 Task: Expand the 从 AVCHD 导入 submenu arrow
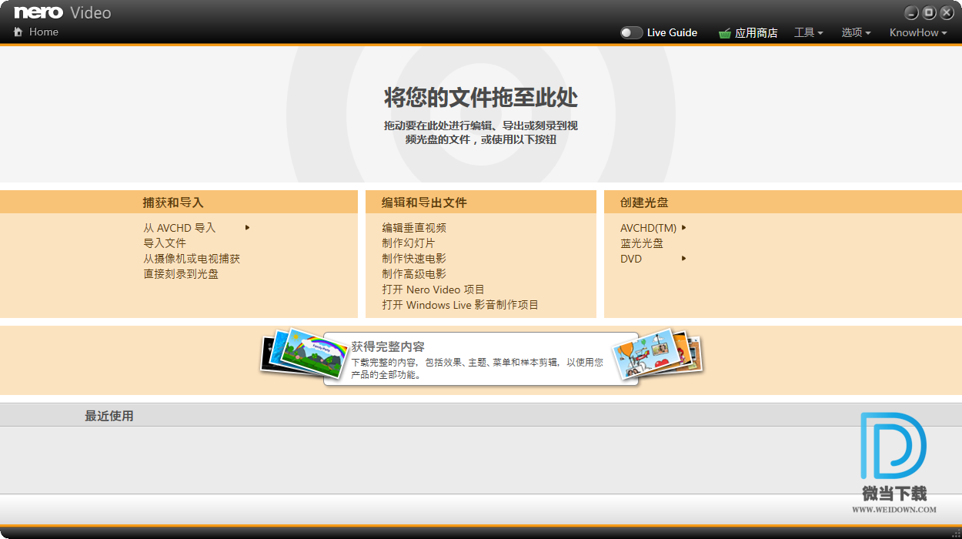click(248, 227)
